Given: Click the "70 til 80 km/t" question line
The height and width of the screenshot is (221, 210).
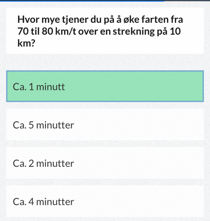Looking at the screenshot, I should tap(99, 32).
